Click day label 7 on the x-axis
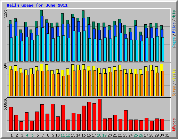This screenshot has height=139, width=178. 43,135
